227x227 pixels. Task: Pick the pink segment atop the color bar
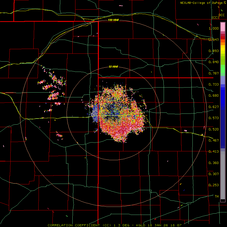223,27
